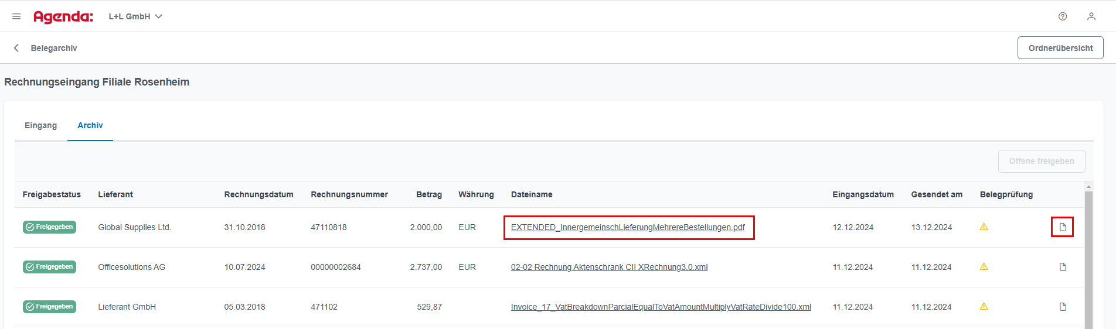Viewport: 1116px width, 329px height.
Task: Click invoice number 471102
Action: (324, 307)
